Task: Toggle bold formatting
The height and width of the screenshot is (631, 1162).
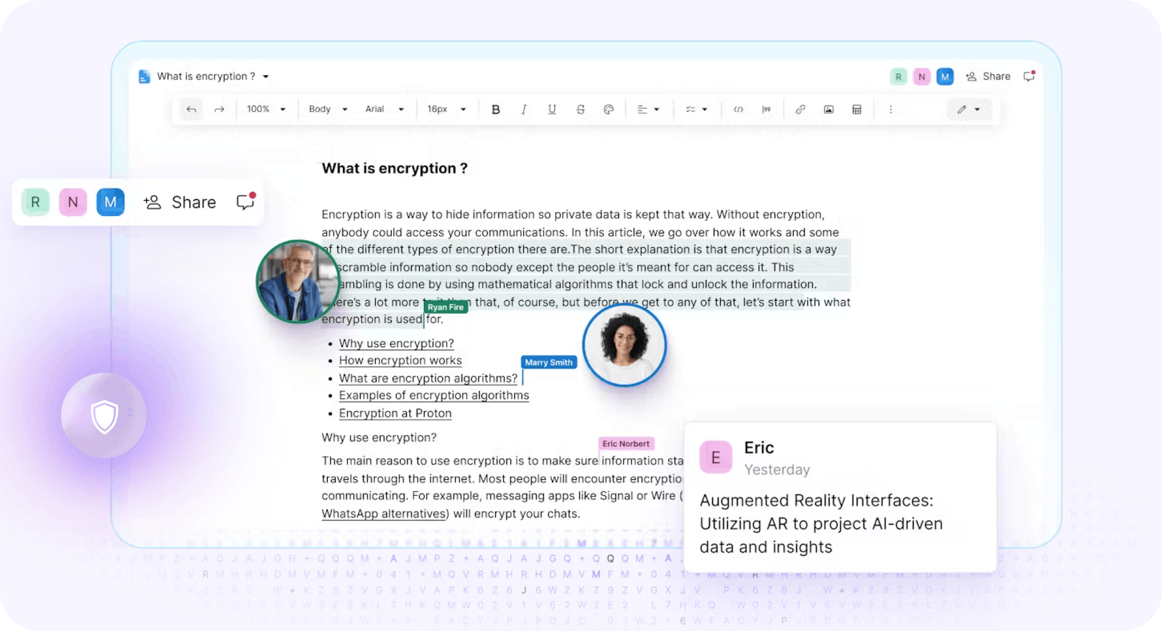Action: pos(496,109)
